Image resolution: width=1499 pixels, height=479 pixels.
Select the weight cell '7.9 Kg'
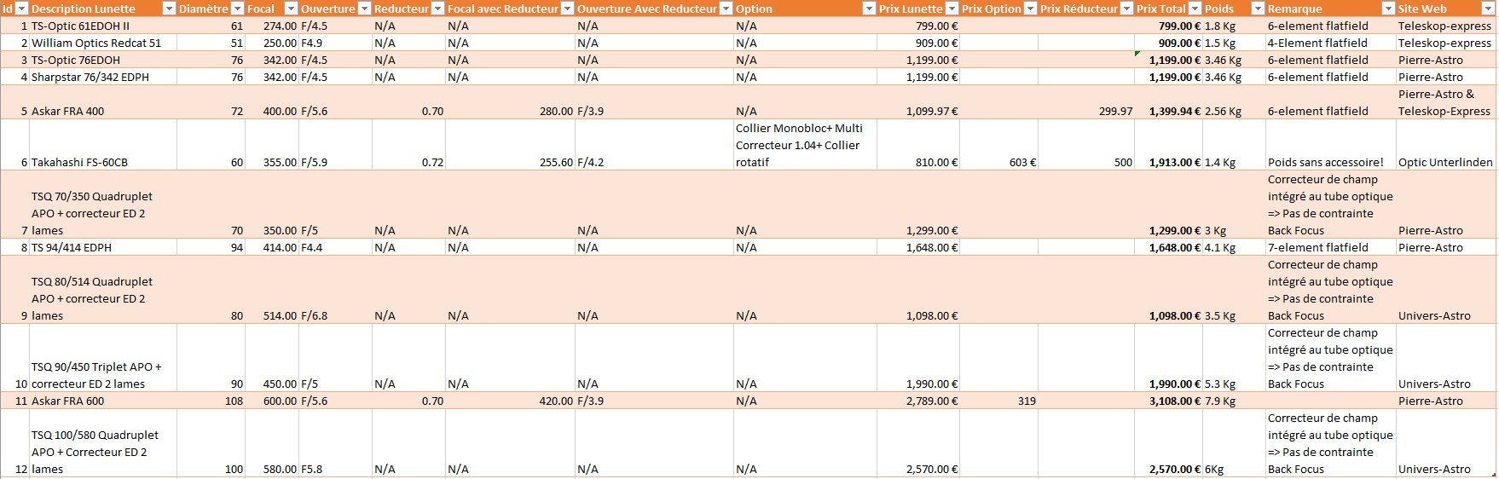pos(1234,401)
